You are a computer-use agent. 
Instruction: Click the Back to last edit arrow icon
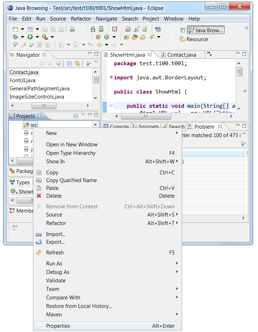pos(91,45)
